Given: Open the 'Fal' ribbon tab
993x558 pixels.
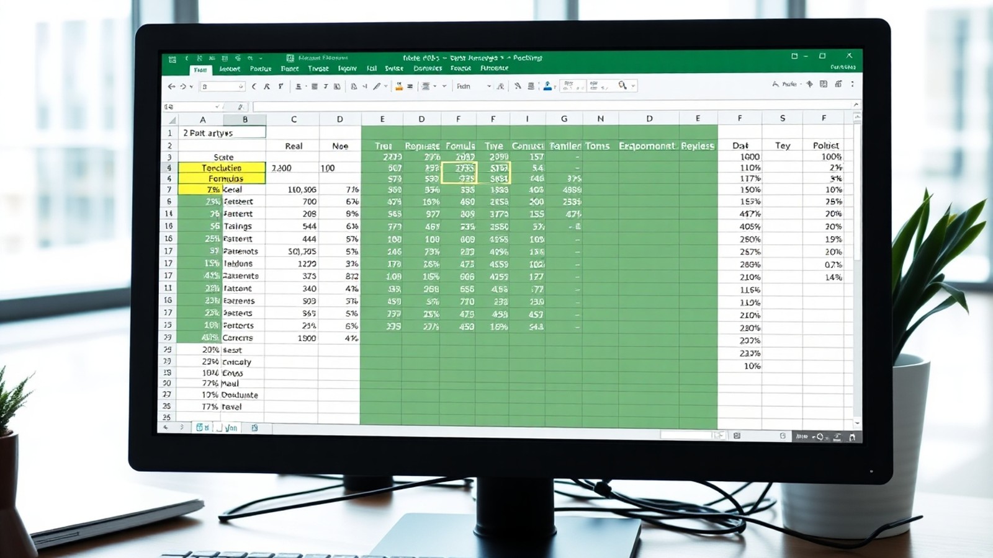Looking at the screenshot, I should 372,69.
